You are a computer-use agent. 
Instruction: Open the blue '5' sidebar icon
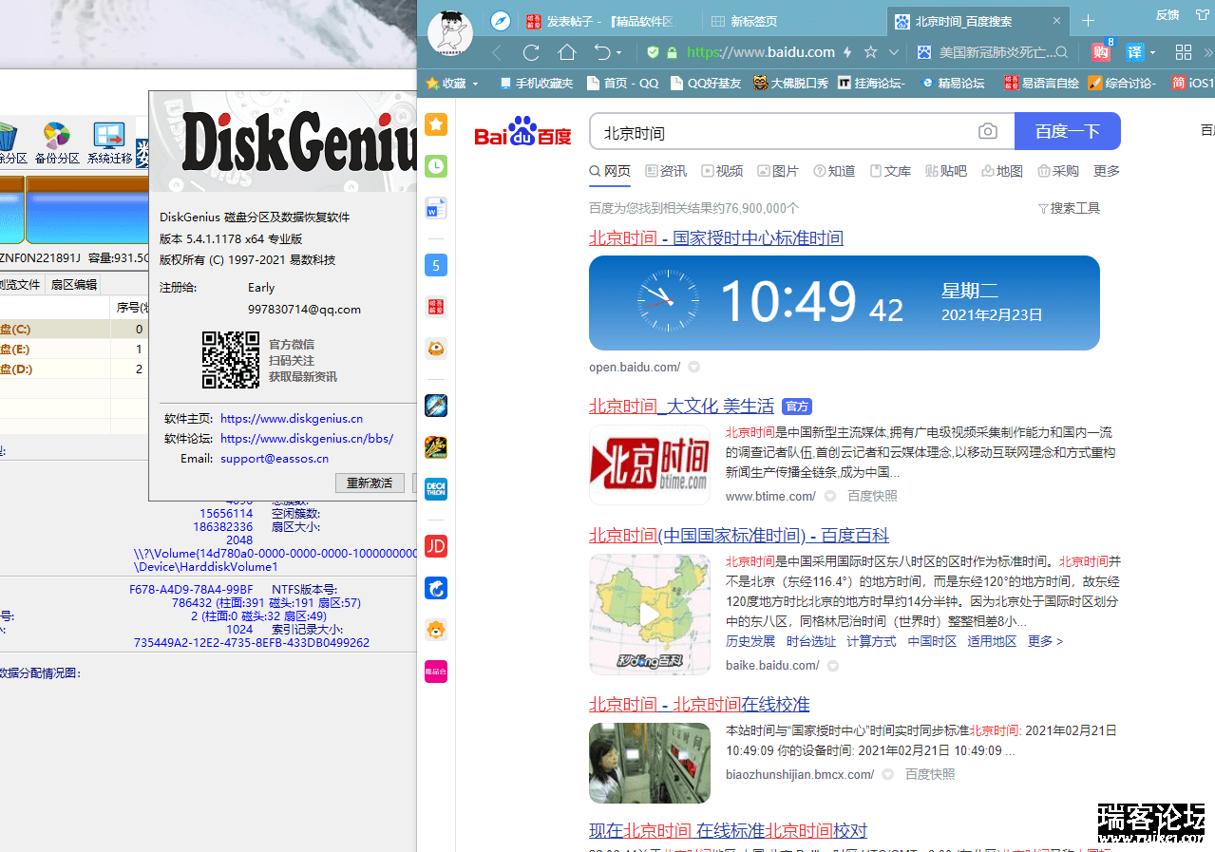(x=436, y=265)
